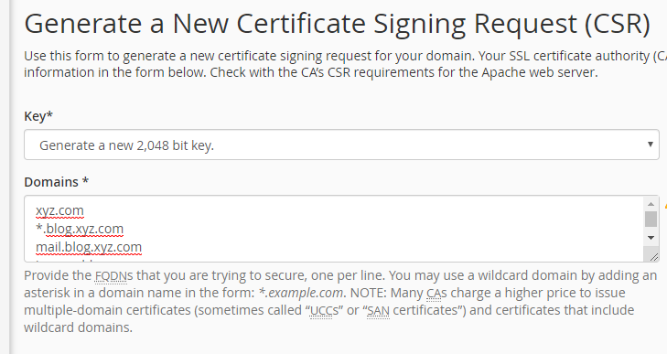The image size is (667, 354).
Task: Click the Domains box scroll-up arrow
Action: [x=651, y=203]
